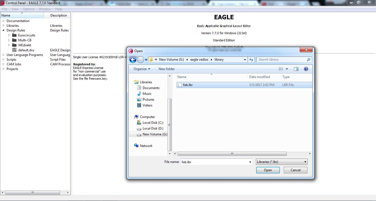Click file list horizontal scrollbar thumb
This screenshot has height=201, width=376.
[x=232, y=154]
